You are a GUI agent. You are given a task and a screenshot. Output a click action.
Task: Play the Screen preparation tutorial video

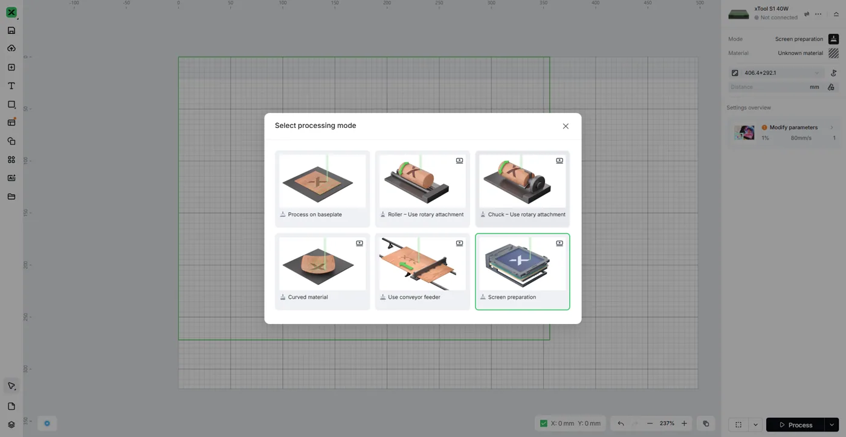pyautogui.click(x=560, y=243)
